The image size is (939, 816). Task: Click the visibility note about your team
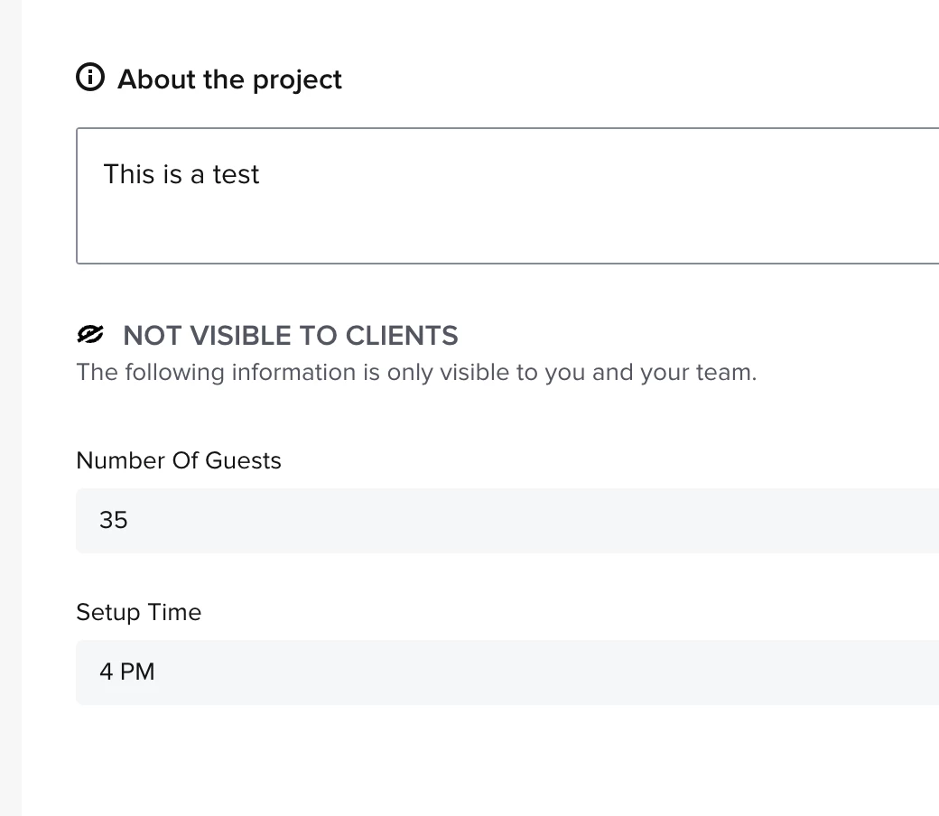coord(416,373)
